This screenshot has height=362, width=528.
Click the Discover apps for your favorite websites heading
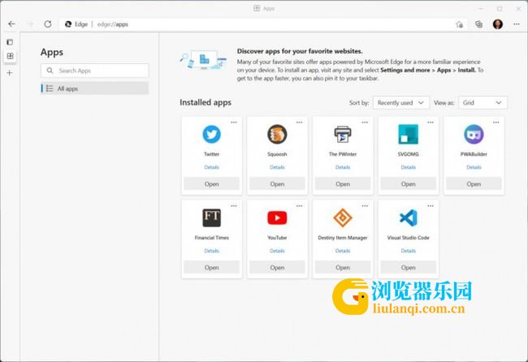300,51
